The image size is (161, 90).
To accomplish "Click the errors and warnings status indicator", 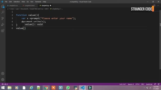I will coord(5,84).
